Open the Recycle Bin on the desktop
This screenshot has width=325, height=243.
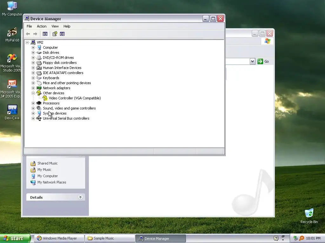click(x=309, y=216)
